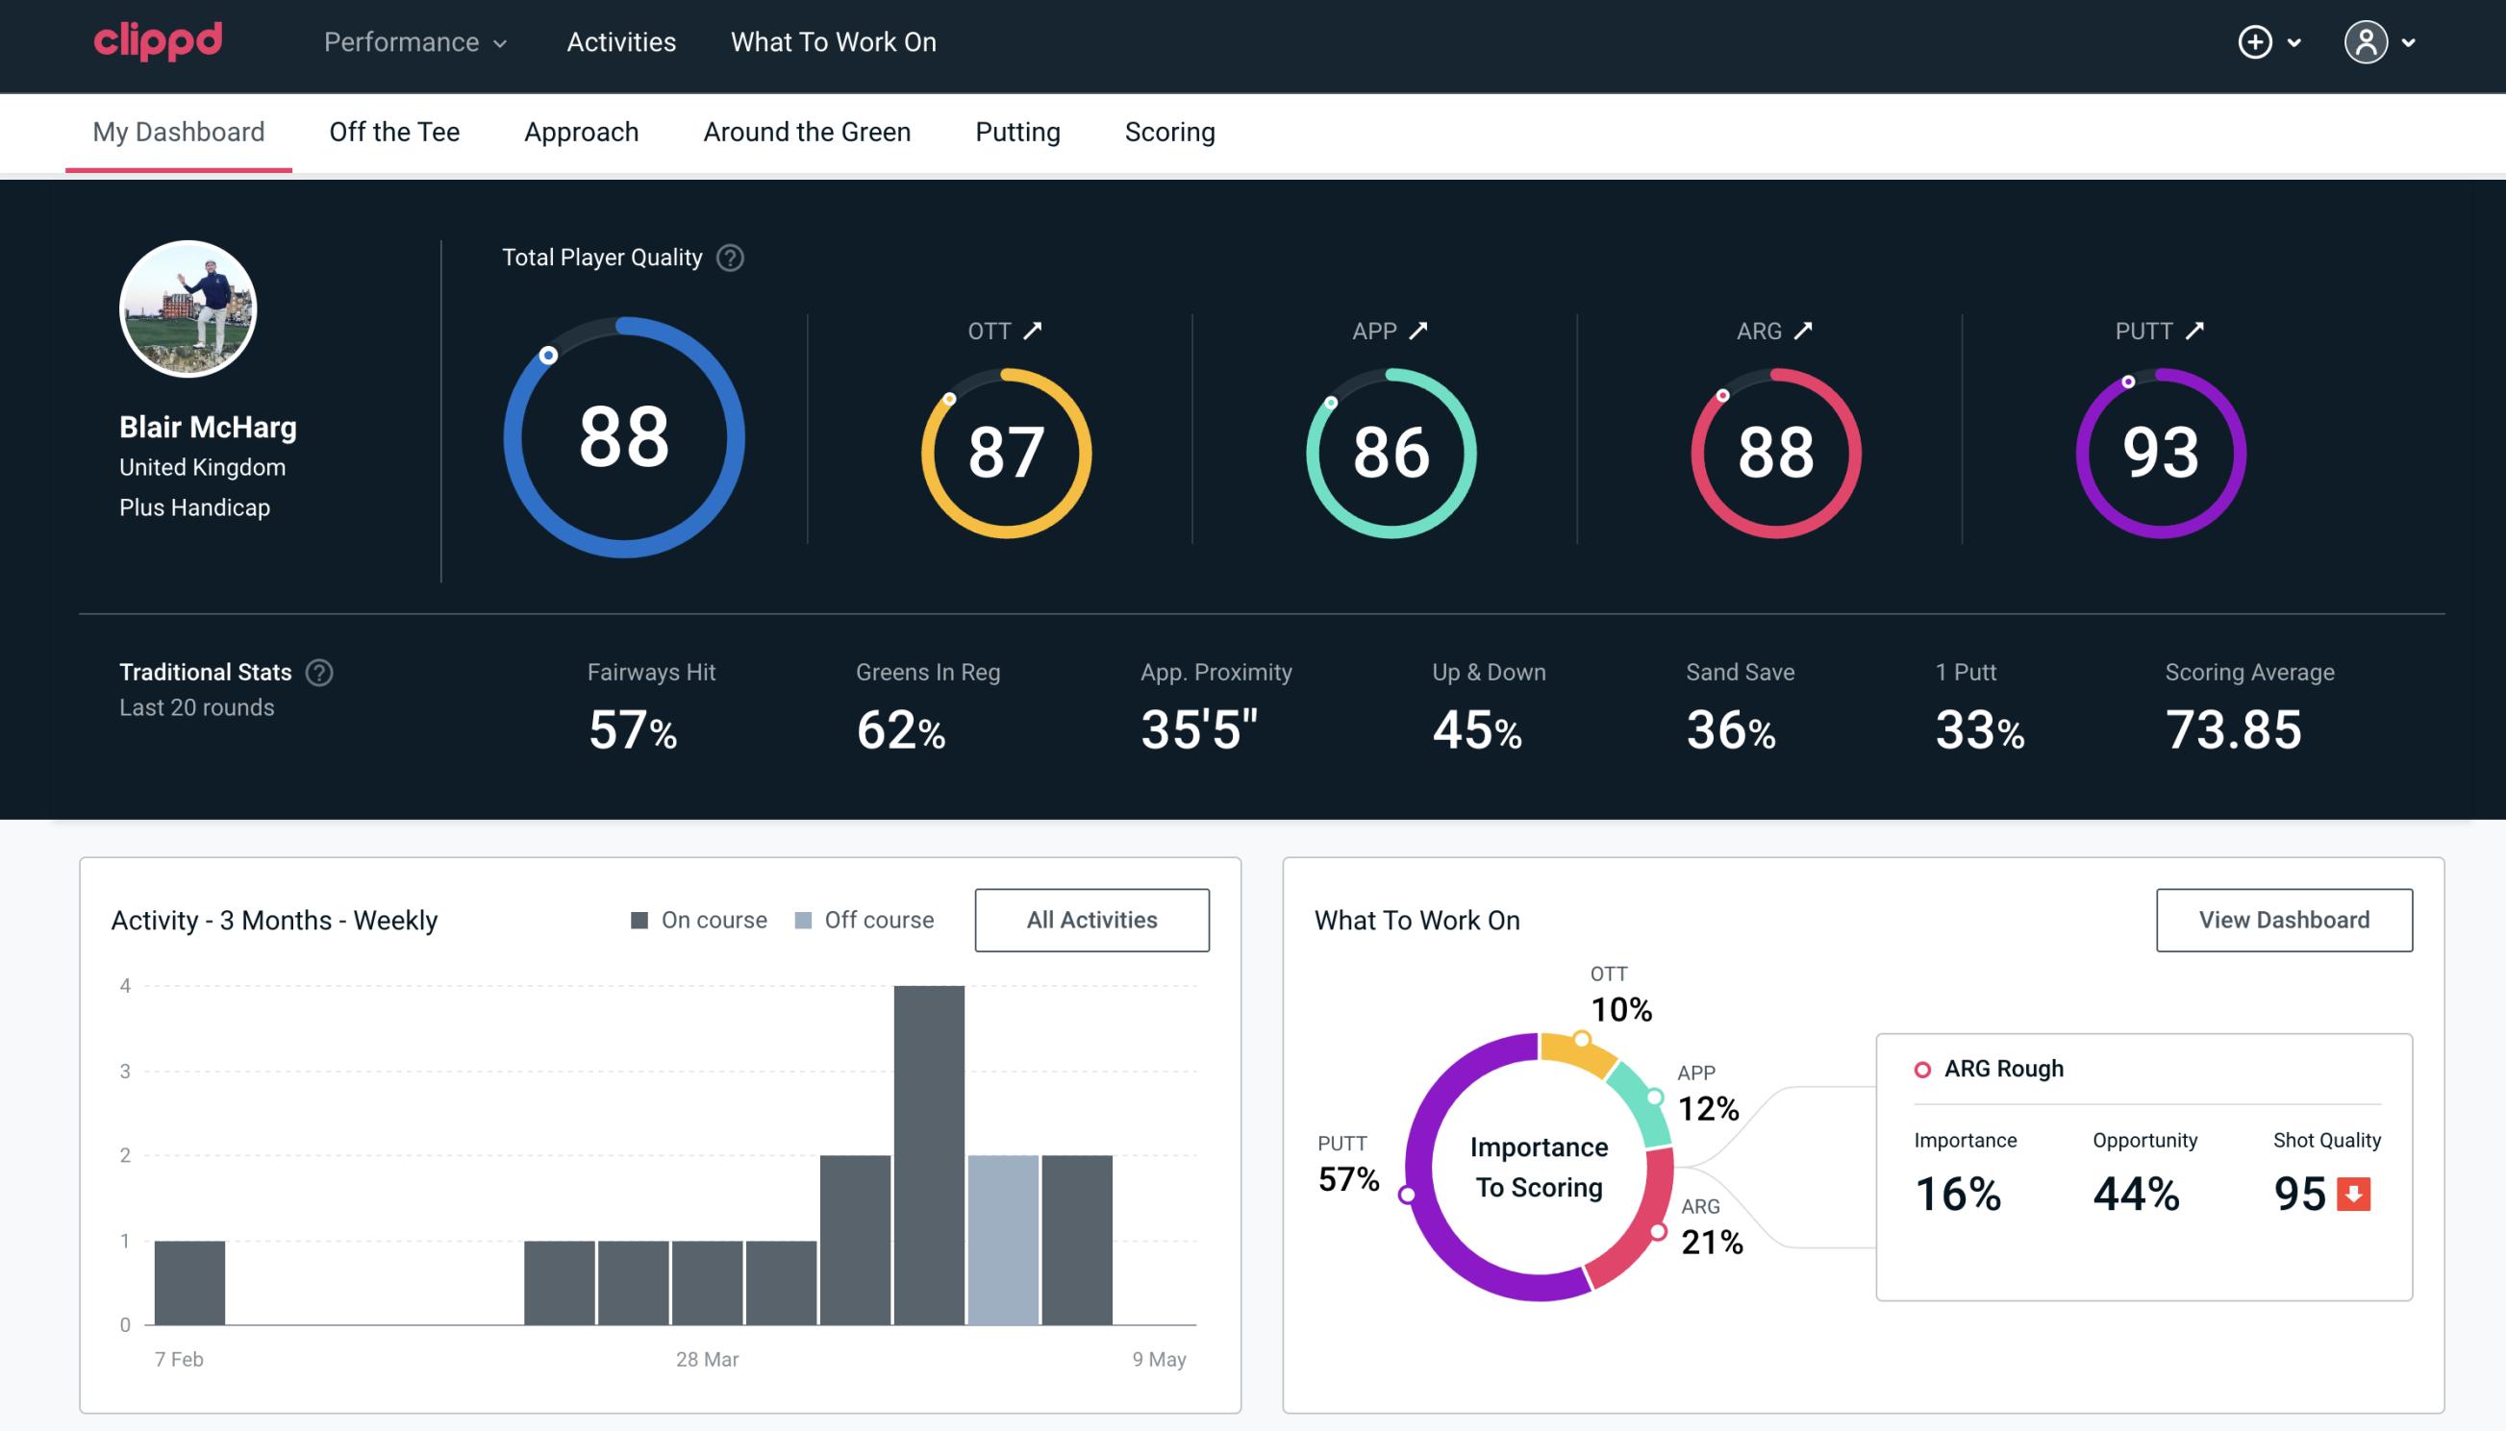The image size is (2506, 1431).
Task: Switch to the Scoring tab
Action: click(1170, 131)
